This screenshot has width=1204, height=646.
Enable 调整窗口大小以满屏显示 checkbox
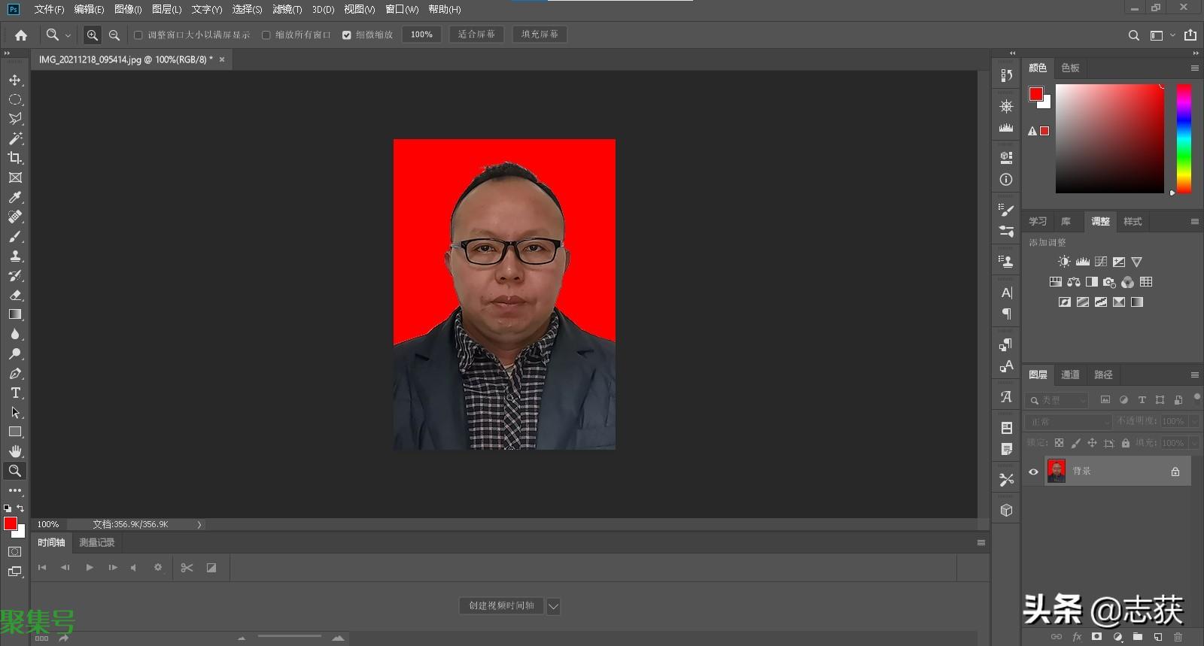[138, 35]
